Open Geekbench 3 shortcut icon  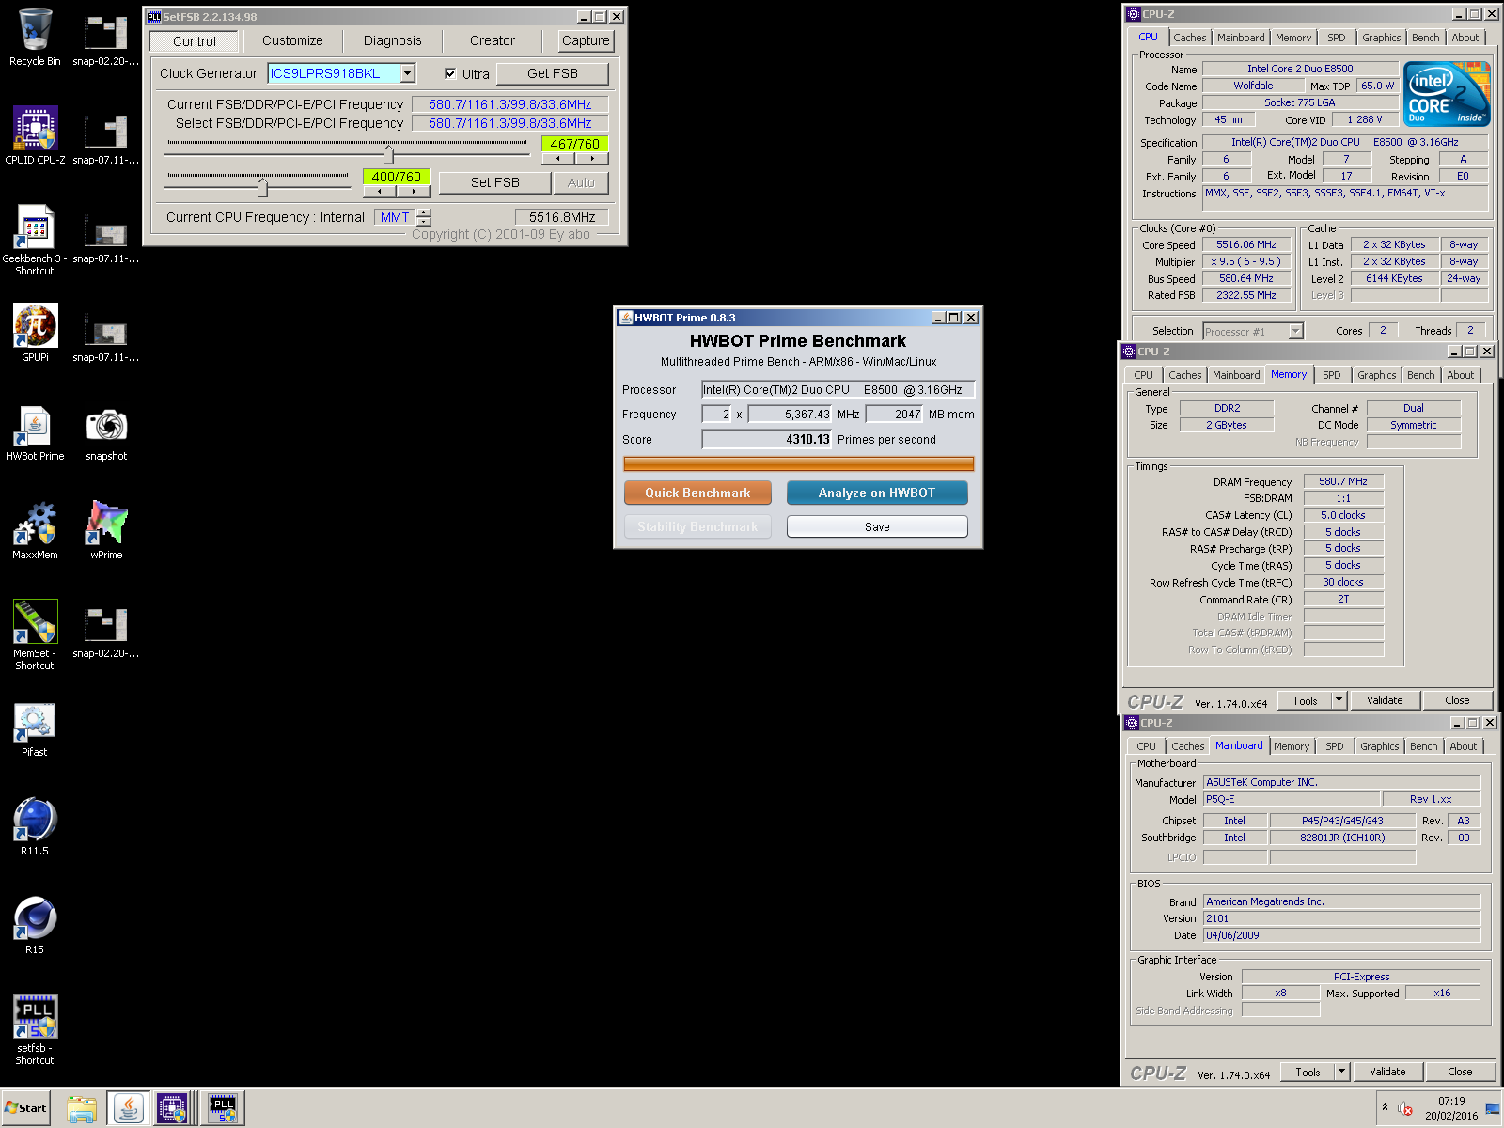point(35,241)
